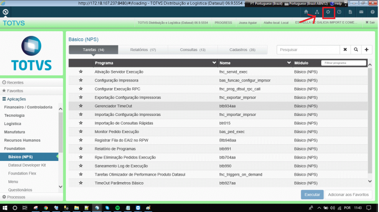This screenshot has width=379, height=212.
Task: Click the btb934aa program name cell
Action: point(227,106)
